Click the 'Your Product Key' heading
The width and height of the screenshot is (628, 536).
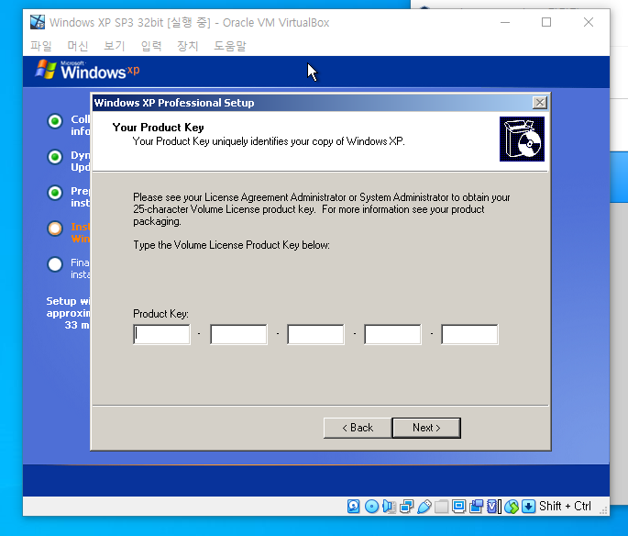pyautogui.click(x=159, y=128)
